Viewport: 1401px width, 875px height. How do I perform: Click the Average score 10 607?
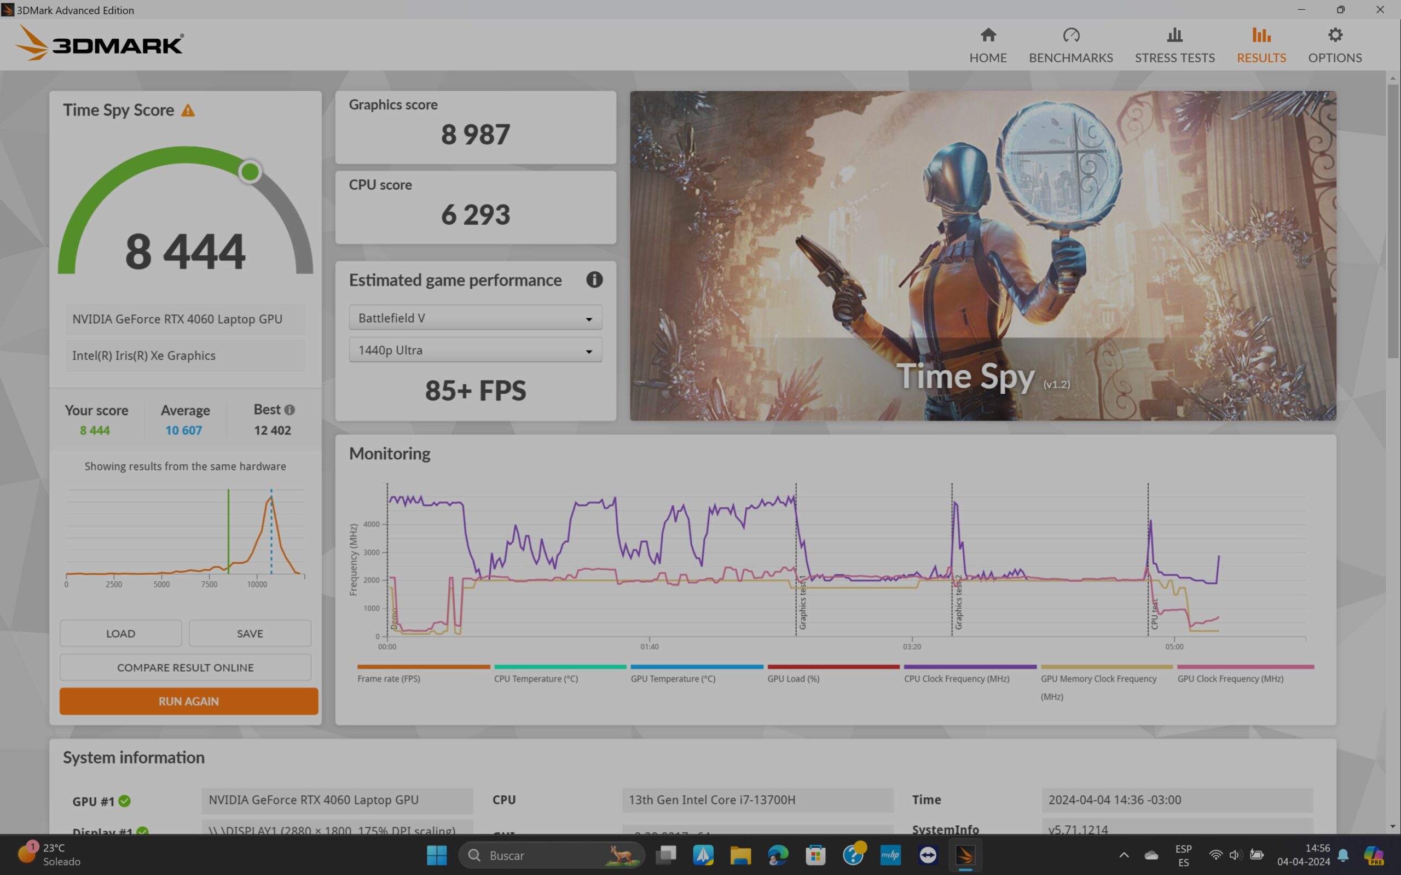click(183, 430)
